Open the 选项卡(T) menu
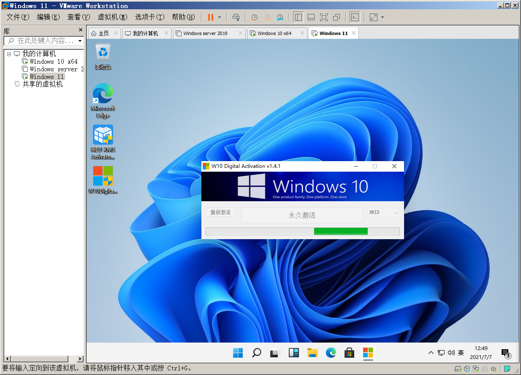 pos(149,17)
